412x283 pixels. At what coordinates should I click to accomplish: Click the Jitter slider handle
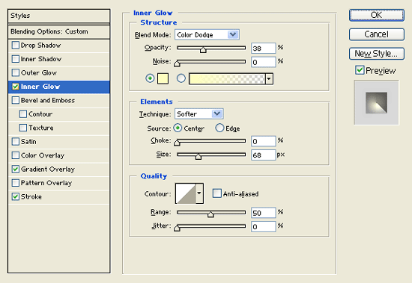177,228
